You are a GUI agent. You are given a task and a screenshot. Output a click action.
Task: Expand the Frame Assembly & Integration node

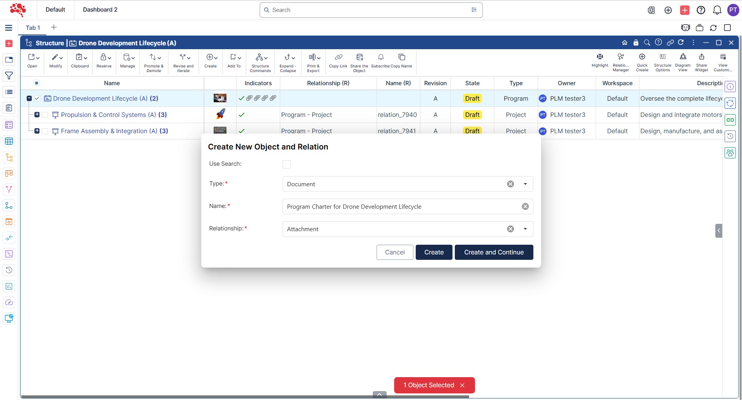(x=37, y=131)
